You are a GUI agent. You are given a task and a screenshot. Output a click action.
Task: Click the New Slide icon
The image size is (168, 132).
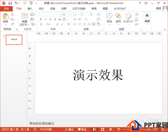click(x=25, y=16)
